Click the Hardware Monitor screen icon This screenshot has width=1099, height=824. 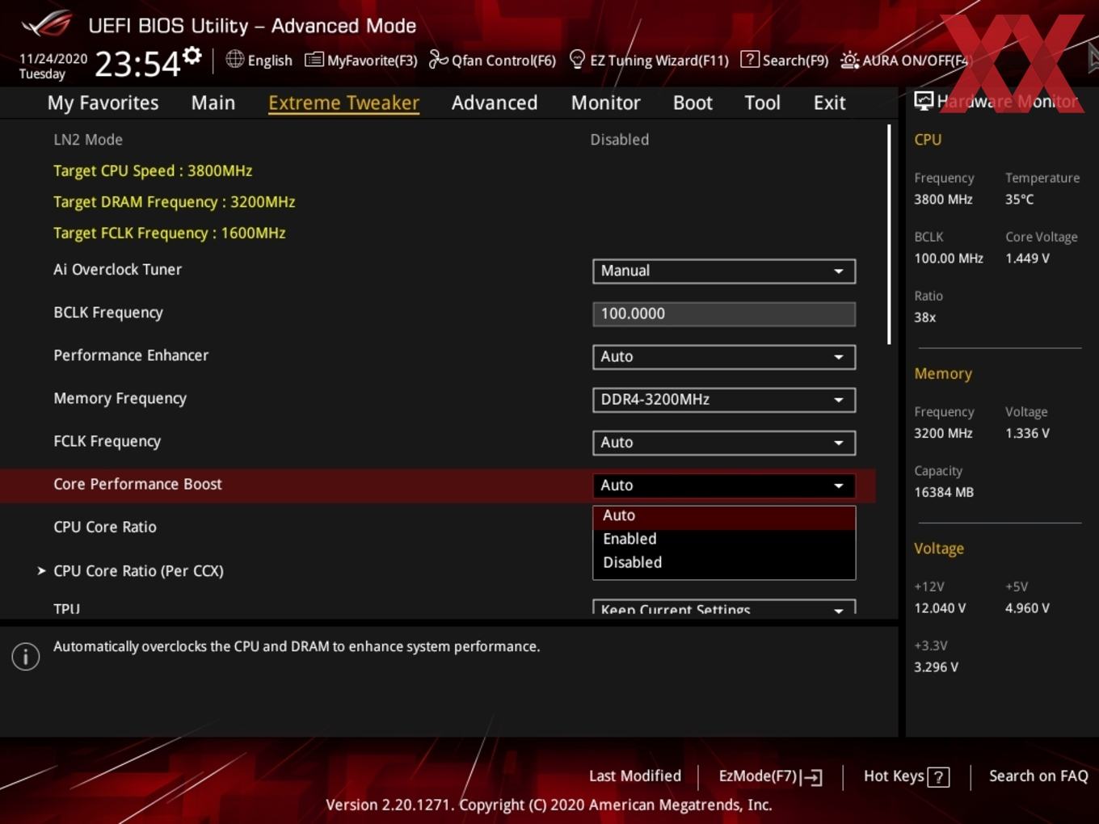[x=924, y=100]
